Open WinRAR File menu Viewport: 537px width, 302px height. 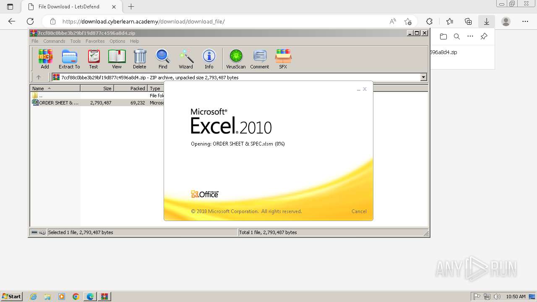click(x=35, y=41)
